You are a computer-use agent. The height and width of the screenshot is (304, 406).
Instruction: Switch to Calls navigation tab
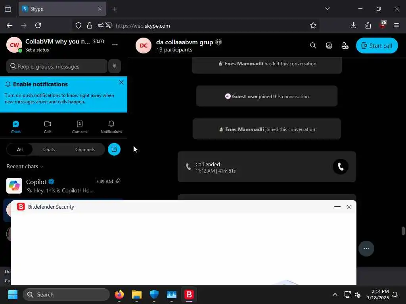point(48,127)
